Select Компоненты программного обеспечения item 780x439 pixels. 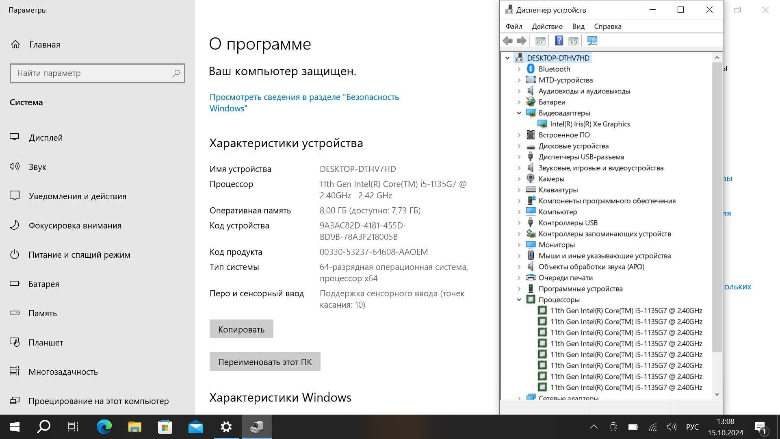point(607,201)
